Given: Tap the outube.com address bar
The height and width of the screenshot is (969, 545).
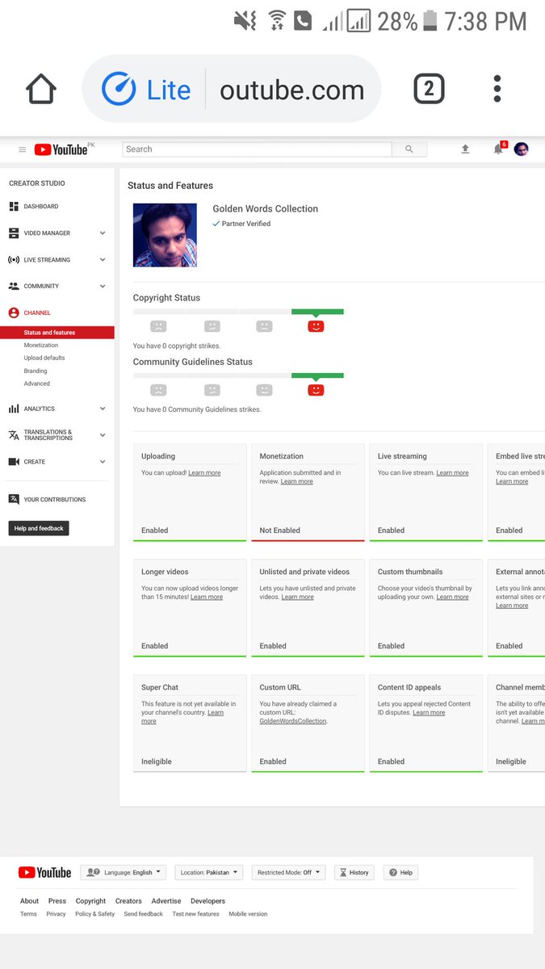Looking at the screenshot, I should [x=291, y=90].
